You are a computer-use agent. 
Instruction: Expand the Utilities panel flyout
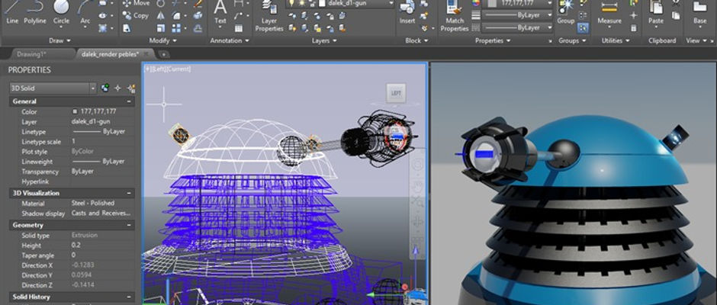(615, 40)
